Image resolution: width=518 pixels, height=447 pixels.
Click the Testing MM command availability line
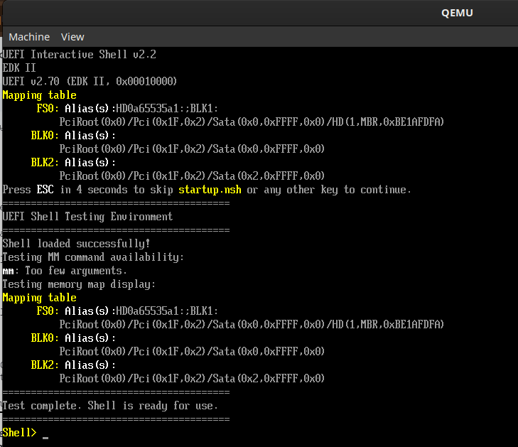[x=93, y=257]
